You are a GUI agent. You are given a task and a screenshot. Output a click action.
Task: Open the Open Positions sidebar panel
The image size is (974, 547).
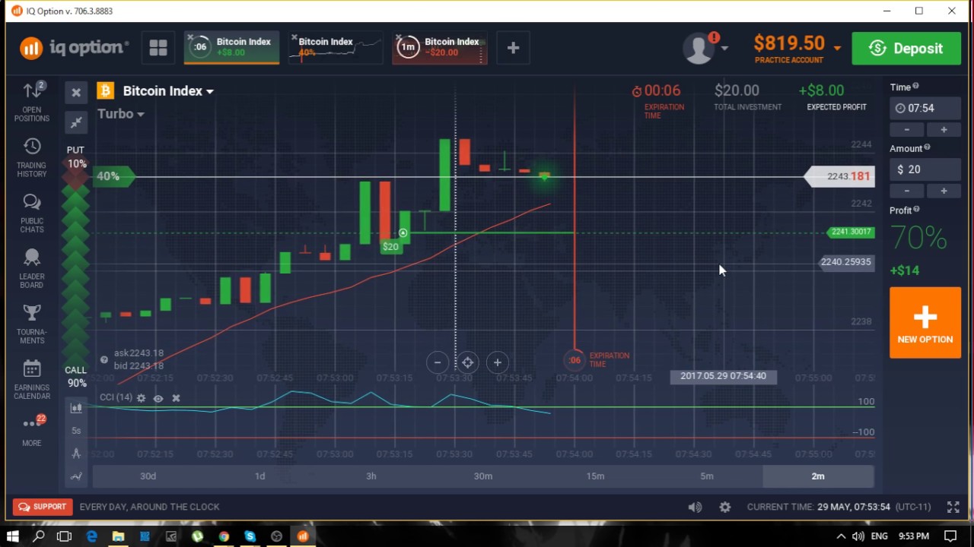coord(32,101)
